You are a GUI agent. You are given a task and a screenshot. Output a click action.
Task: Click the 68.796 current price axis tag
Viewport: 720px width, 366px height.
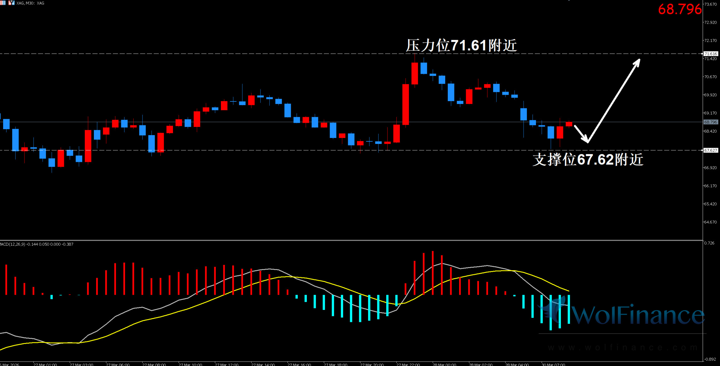(x=711, y=122)
